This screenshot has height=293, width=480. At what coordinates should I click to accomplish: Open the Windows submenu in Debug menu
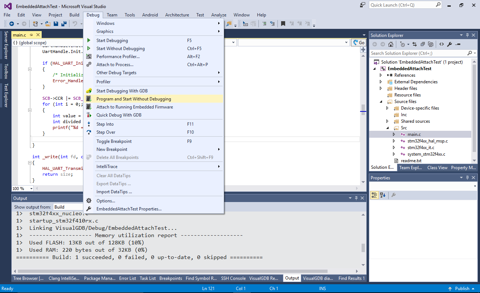tap(154, 23)
